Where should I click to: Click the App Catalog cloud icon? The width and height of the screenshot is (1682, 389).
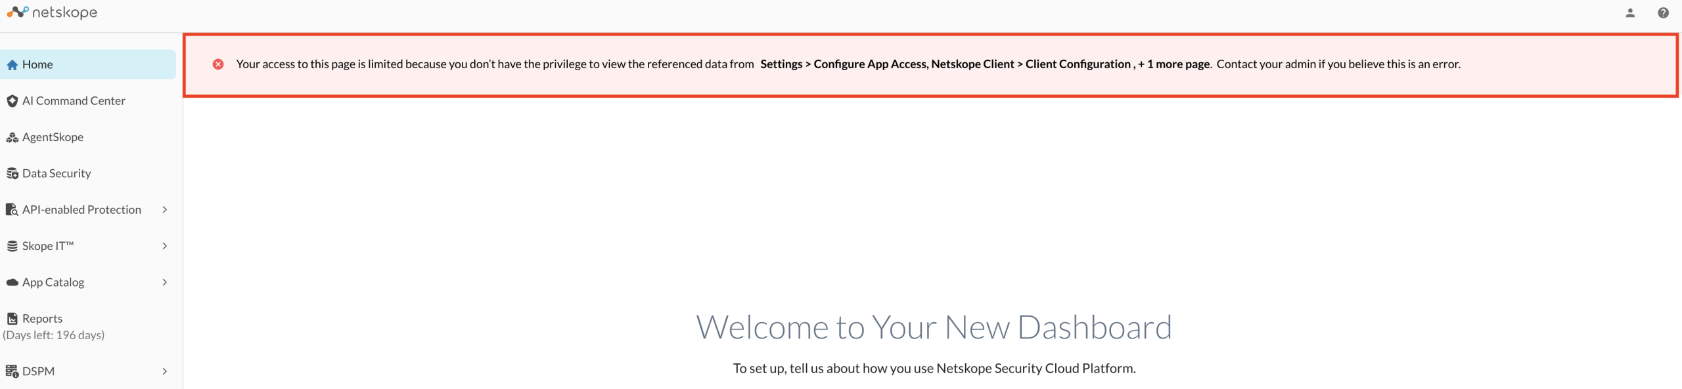(x=12, y=283)
